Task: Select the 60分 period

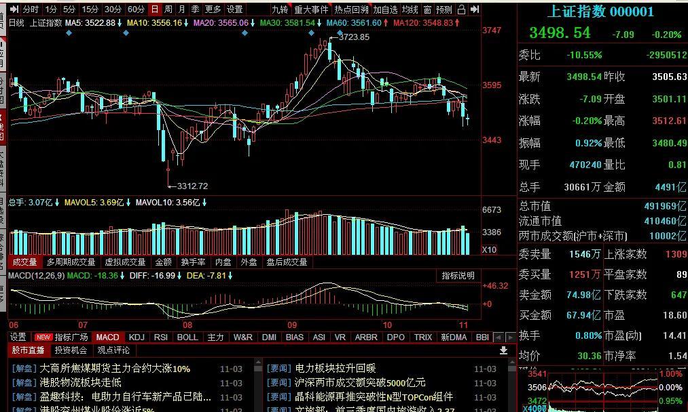Action: (136, 9)
